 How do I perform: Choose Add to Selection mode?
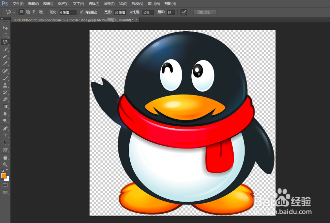pos(28,12)
